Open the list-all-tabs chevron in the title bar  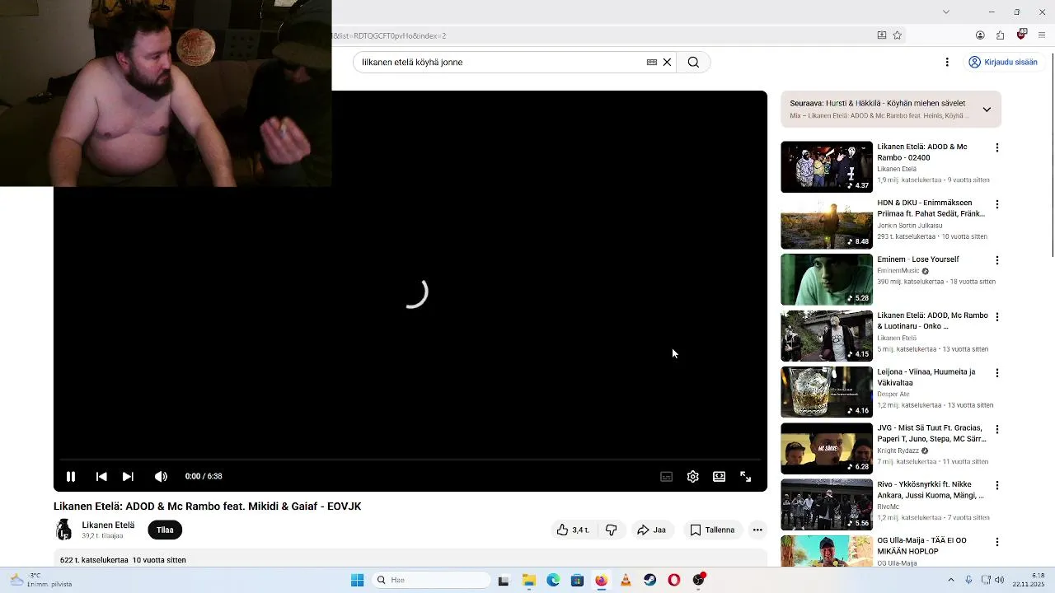[x=945, y=12]
